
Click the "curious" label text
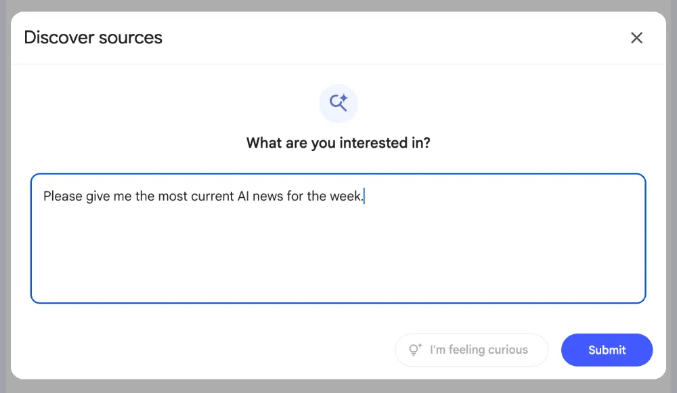click(x=508, y=350)
